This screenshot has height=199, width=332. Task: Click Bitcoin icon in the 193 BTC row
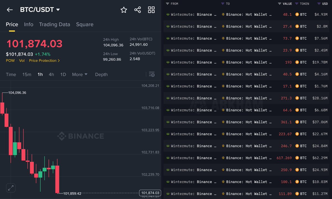(297, 62)
